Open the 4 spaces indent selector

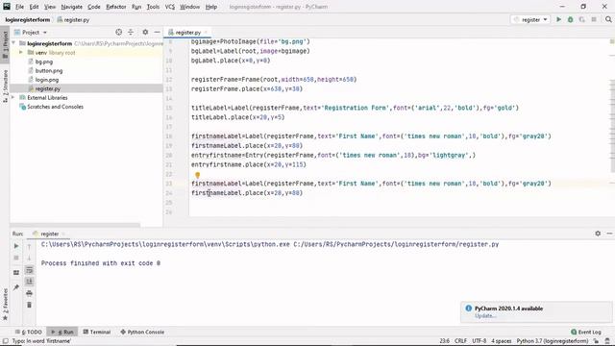click(x=502, y=341)
